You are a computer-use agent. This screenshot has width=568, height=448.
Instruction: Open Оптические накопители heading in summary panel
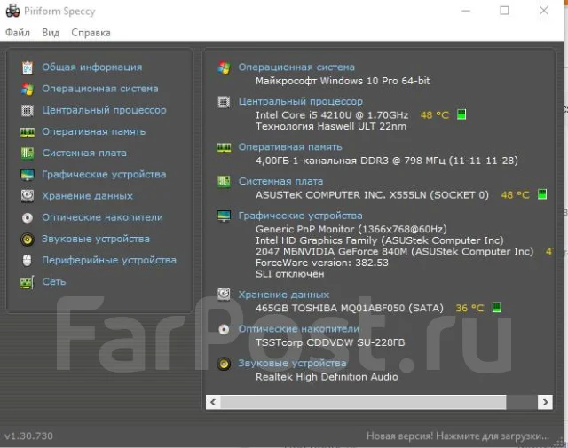click(x=298, y=329)
